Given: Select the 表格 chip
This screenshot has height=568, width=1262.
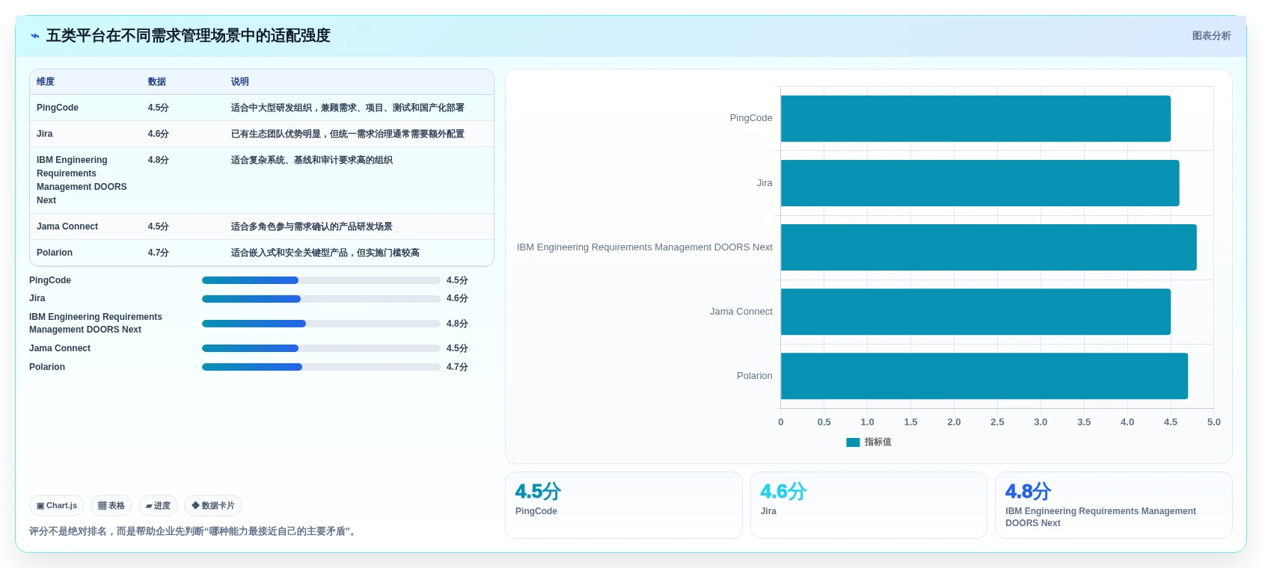Looking at the screenshot, I should click(x=111, y=506).
